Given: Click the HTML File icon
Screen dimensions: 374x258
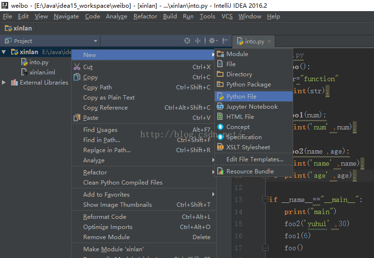Looking at the screenshot, I should click(x=220, y=116).
